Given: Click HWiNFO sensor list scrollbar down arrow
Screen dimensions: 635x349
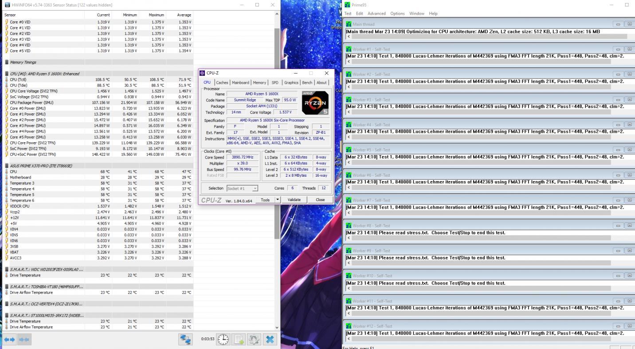Looking at the screenshot, I should click(277, 327).
